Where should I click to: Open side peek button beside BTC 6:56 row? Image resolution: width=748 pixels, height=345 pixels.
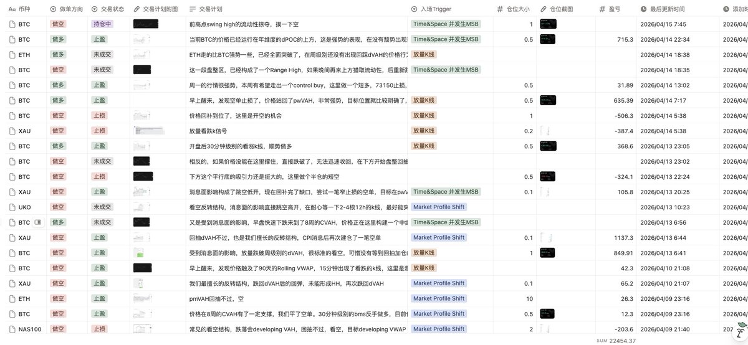37,222
